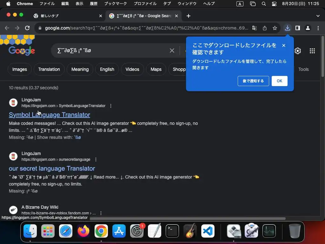This screenshot has width=325, height=244.
Task: Click the Google logo
Action: tap(22, 51)
